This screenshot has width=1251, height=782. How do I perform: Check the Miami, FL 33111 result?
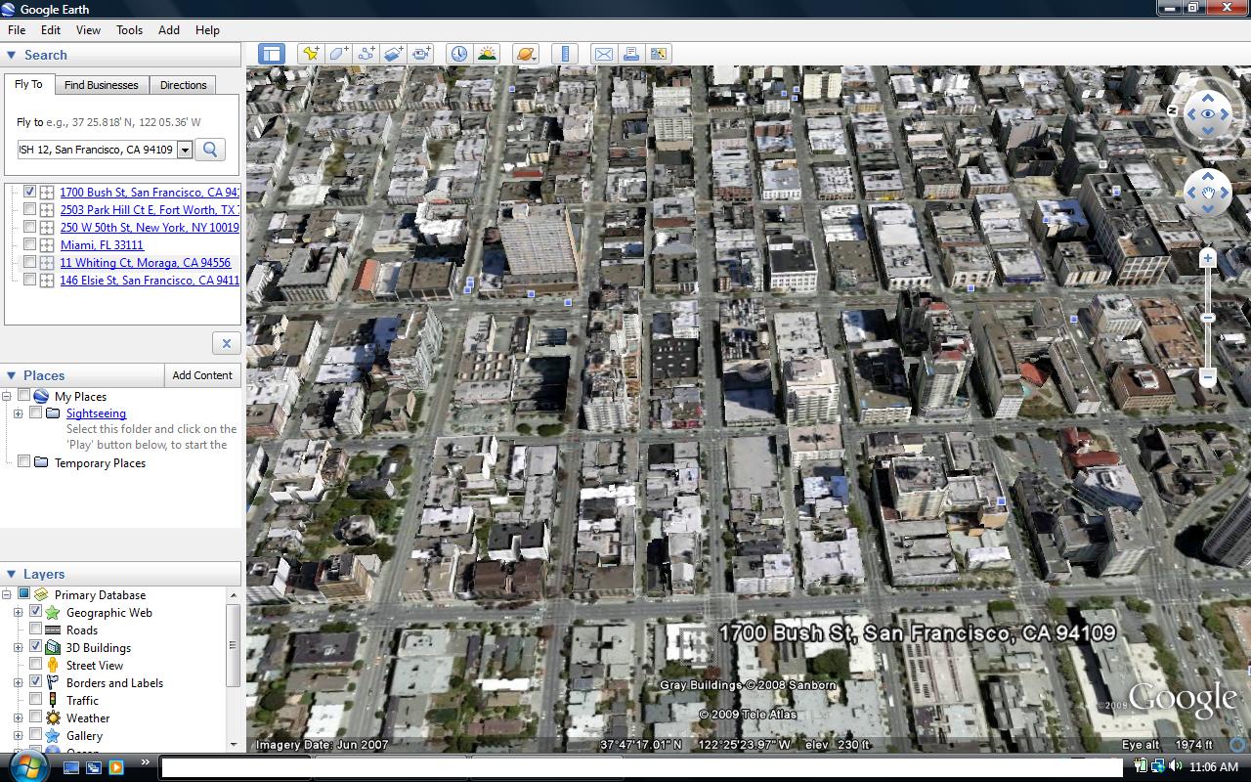tap(30, 244)
